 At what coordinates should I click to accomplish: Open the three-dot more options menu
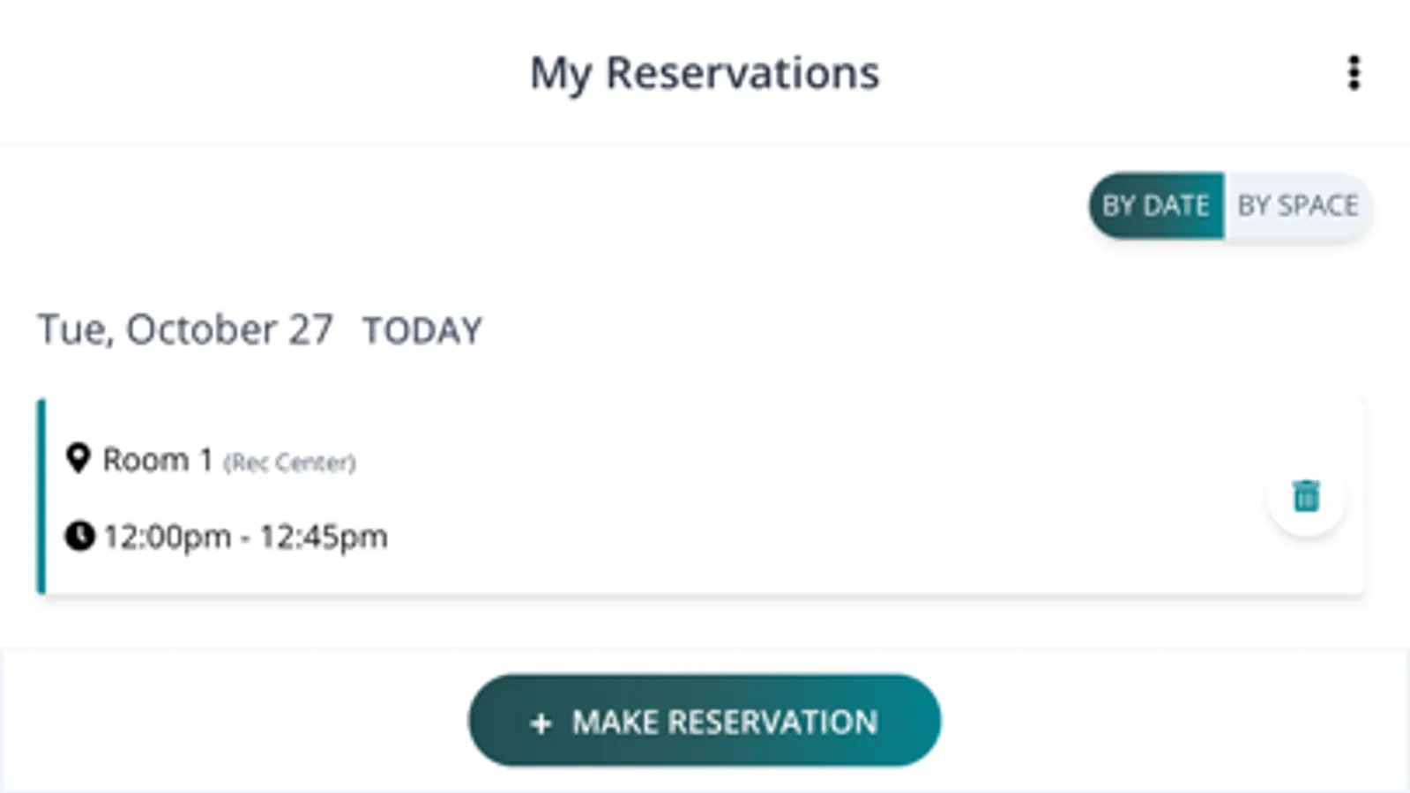[x=1354, y=73]
